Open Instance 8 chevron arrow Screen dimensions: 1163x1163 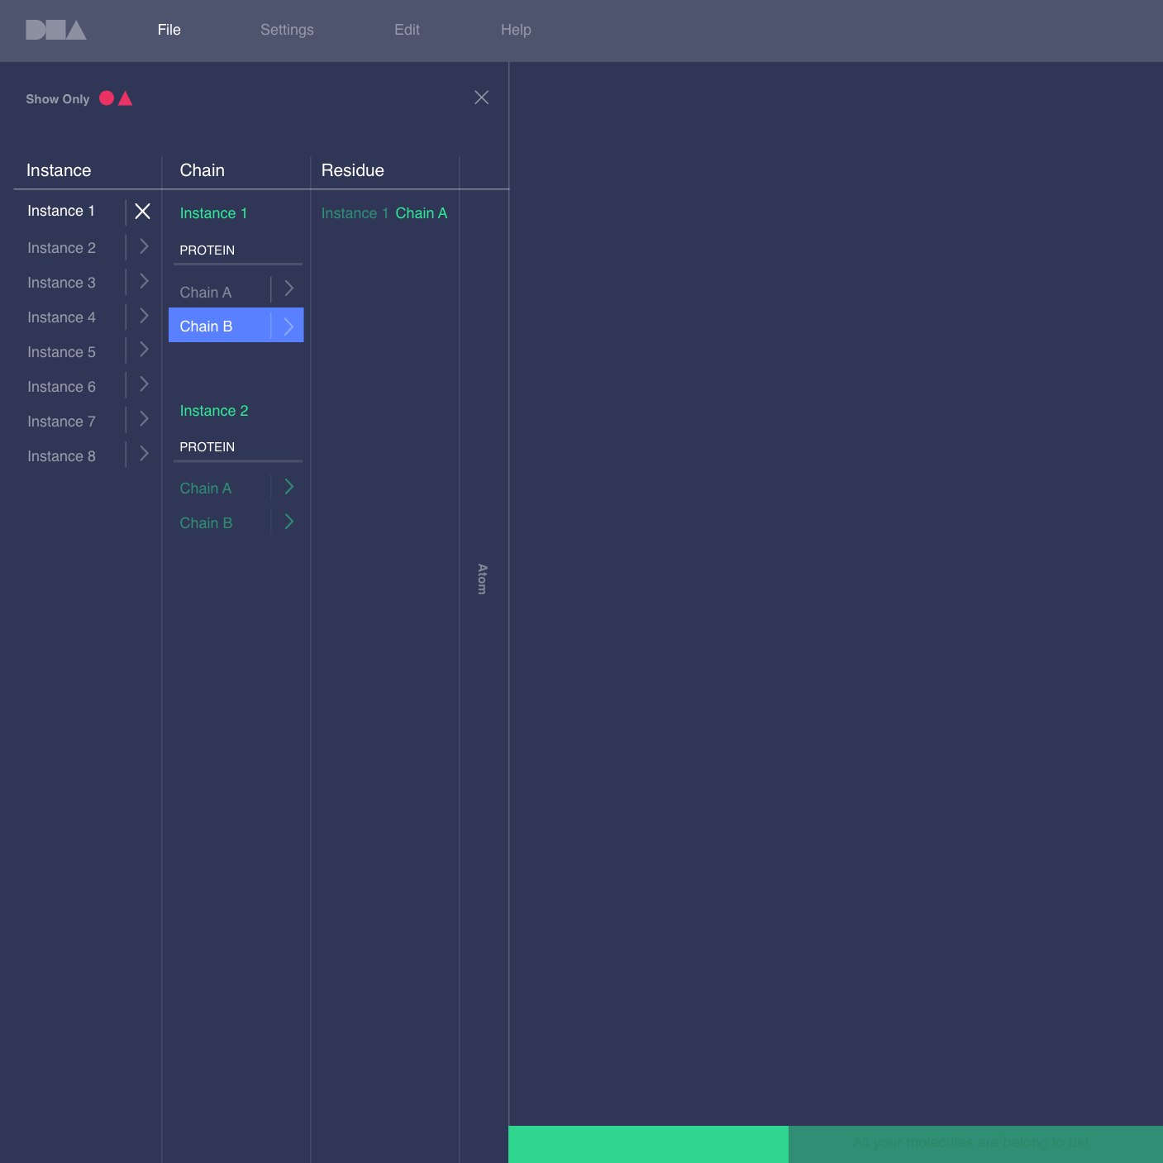pyautogui.click(x=144, y=455)
